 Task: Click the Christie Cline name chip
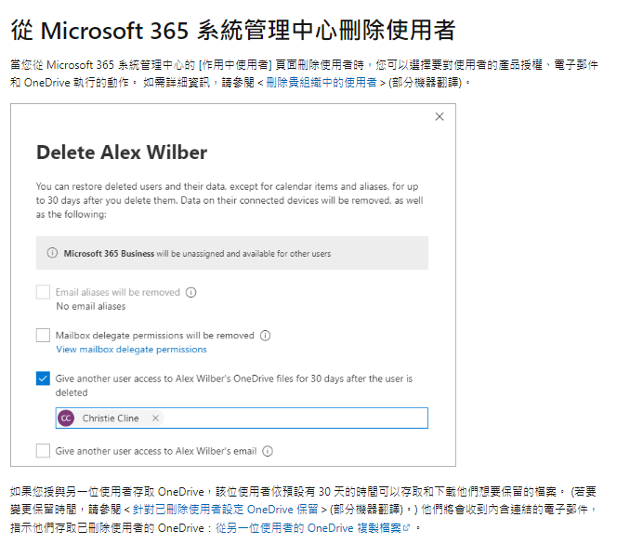point(111,418)
